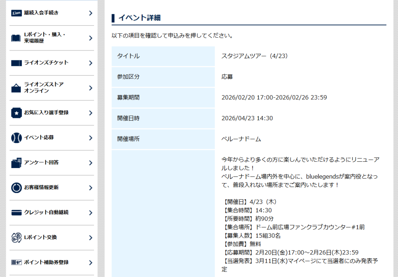Select the ticket icon beside ライオンズチケット
The image size is (398, 277).
(16, 63)
